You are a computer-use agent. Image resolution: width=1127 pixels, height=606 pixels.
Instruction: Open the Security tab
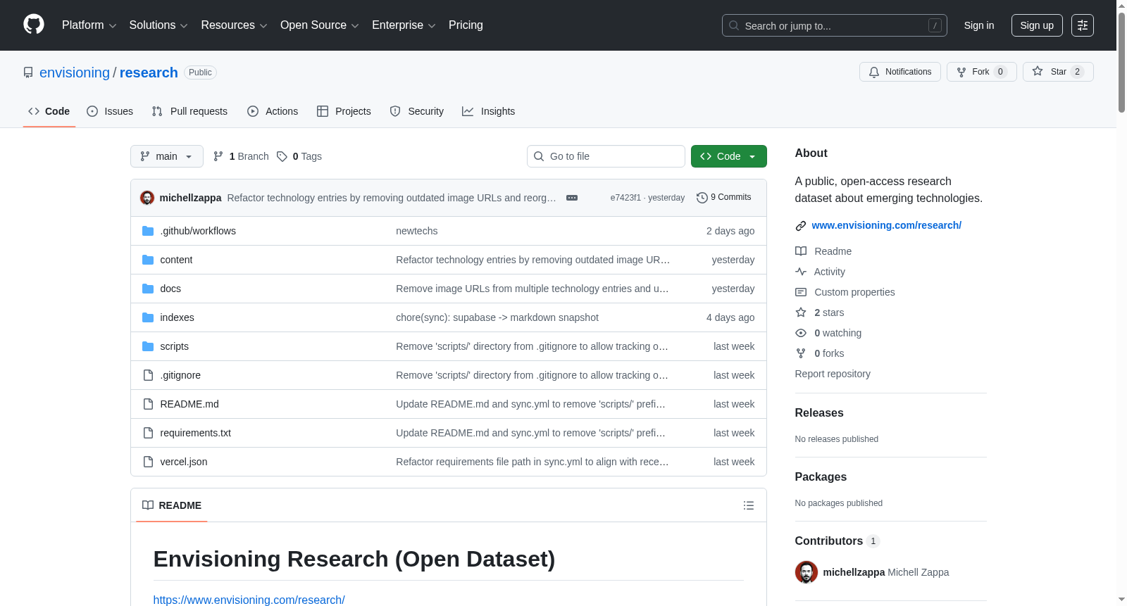[x=417, y=111]
